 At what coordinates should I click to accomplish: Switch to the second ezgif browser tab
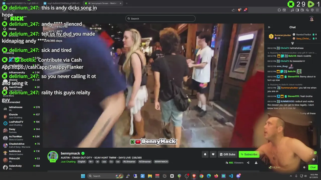click(x=62, y=3)
